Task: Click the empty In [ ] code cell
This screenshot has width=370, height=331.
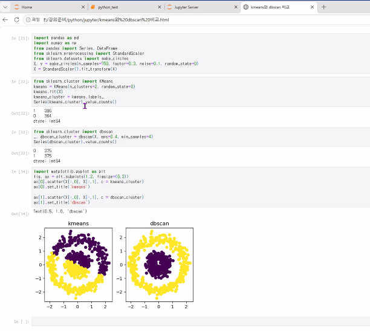Action: pyautogui.click(x=201, y=321)
